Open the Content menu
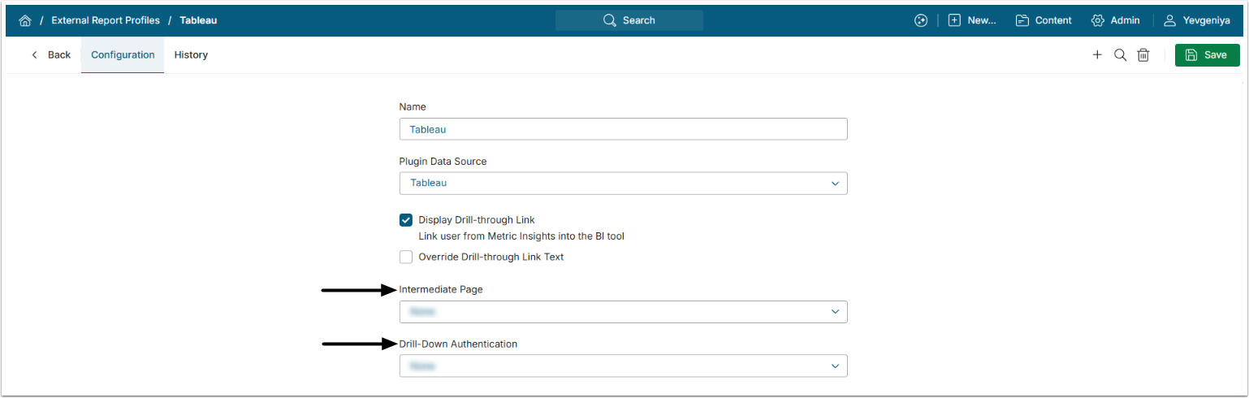Image resolution: width=1249 pixels, height=398 pixels. pos(1044,20)
